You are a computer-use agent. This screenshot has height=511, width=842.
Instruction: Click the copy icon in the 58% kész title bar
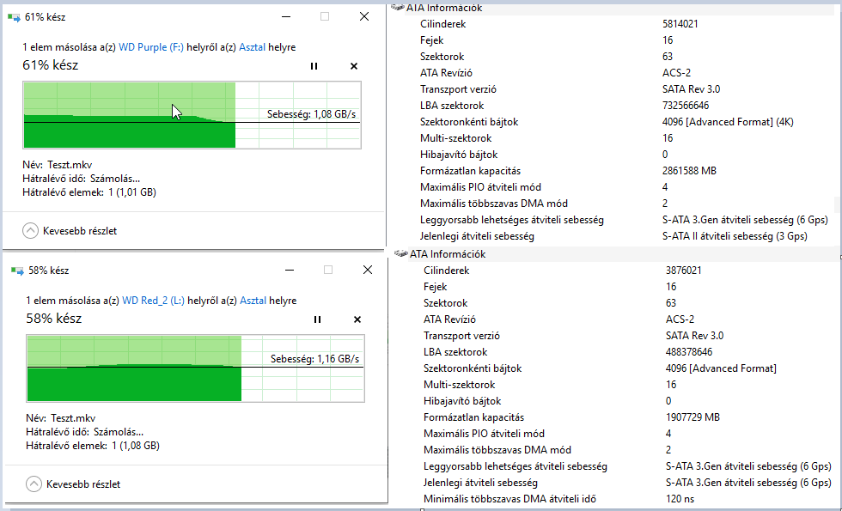pyautogui.click(x=18, y=271)
